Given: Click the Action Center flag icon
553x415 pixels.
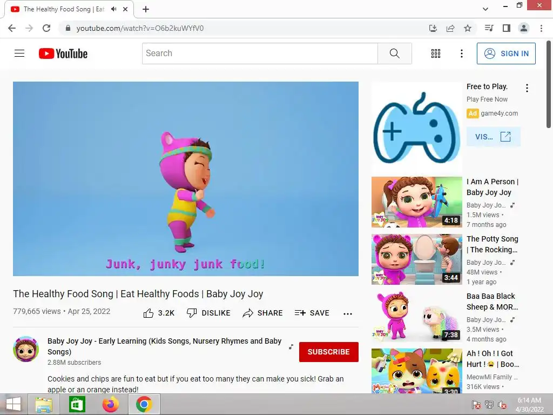Looking at the screenshot, I should pyautogui.click(x=476, y=405).
